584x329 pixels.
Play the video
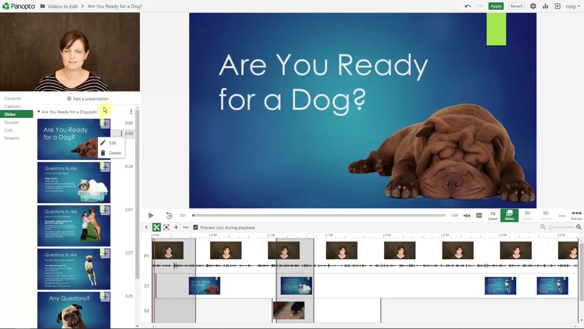click(x=151, y=215)
